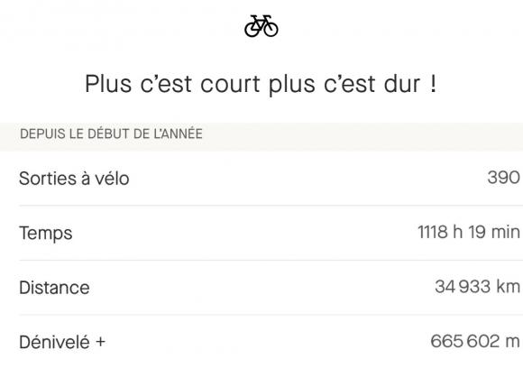The height and width of the screenshot is (368, 523).
Task: Click the plus sign after Dénivelé
Action: click(x=100, y=342)
